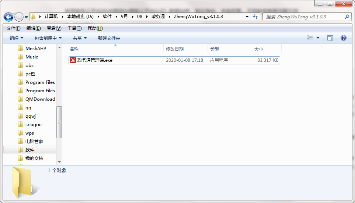The height and width of the screenshot is (203, 355).
Task: Click the sidebar scroll down arrow
Action: pos(59,162)
